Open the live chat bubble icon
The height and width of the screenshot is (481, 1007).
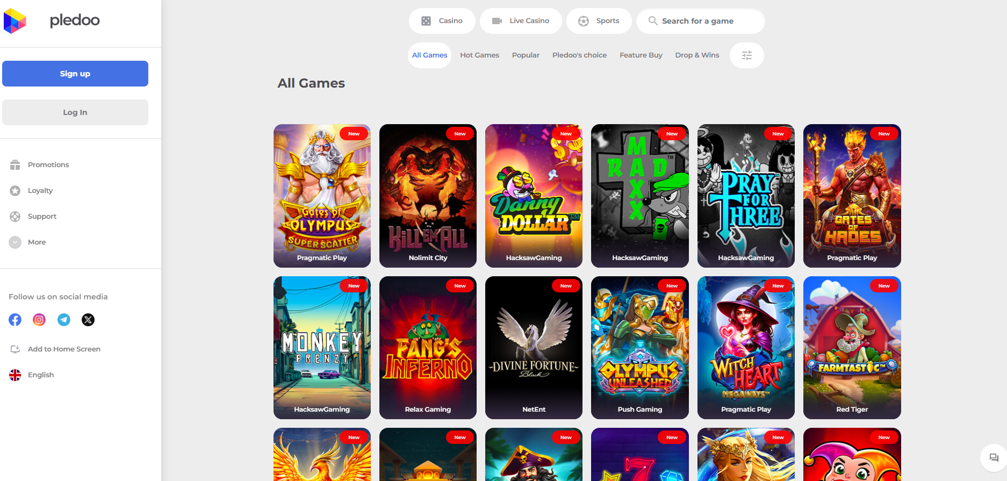994,457
